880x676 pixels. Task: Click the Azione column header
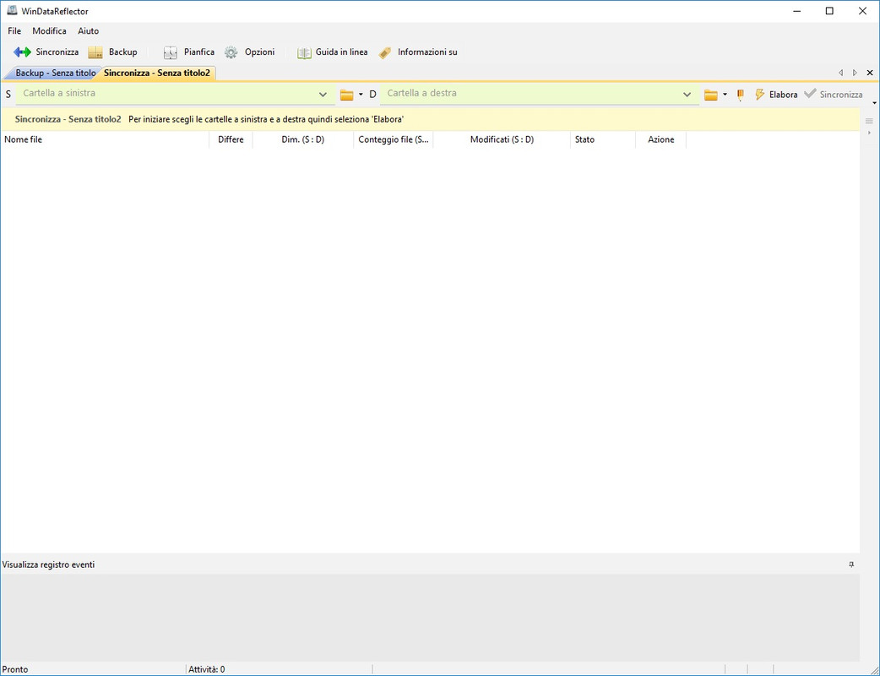pos(661,139)
